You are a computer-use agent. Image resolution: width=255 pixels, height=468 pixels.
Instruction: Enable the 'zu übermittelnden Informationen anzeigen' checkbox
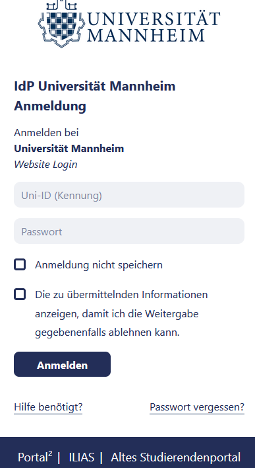click(20, 295)
